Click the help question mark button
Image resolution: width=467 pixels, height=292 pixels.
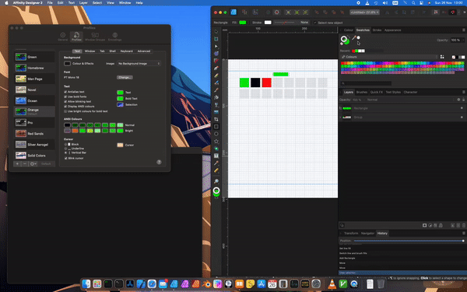(x=159, y=162)
